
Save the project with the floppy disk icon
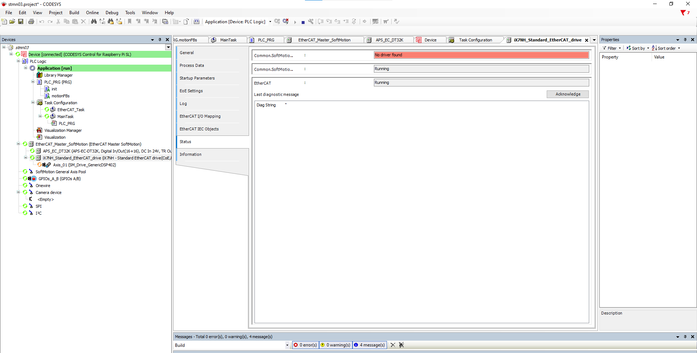tap(21, 21)
